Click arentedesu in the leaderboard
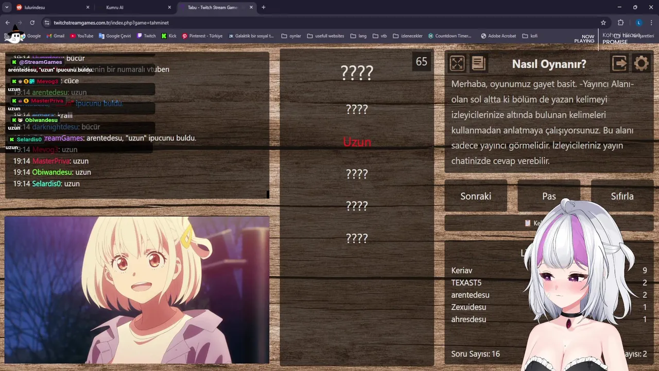659x371 pixels. pyautogui.click(x=471, y=295)
